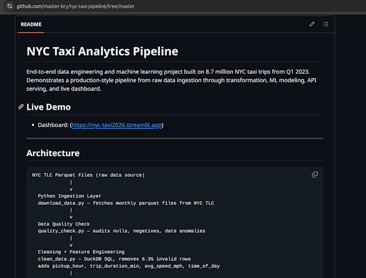This screenshot has height=278, width=366.
Task: Click the 'adds pickup_hour, trip_duration_min' line
Action: (x=129, y=266)
